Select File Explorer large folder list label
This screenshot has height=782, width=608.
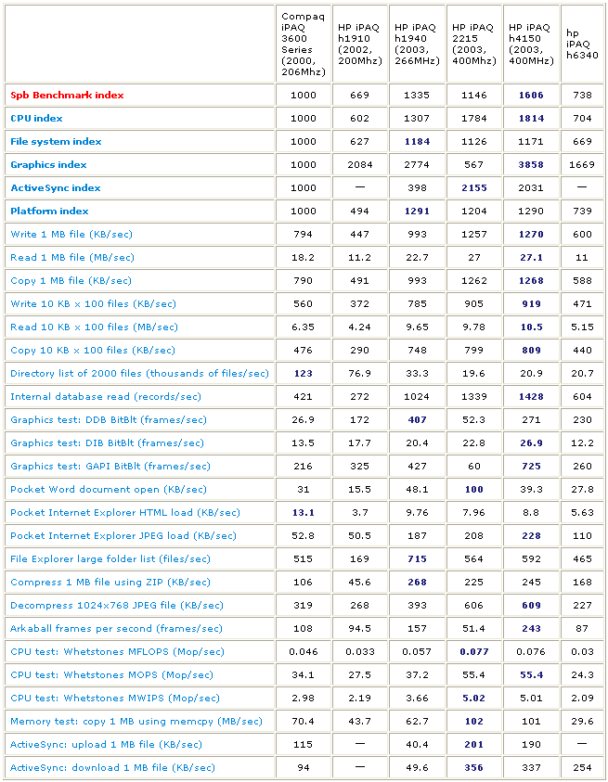pos(110,559)
